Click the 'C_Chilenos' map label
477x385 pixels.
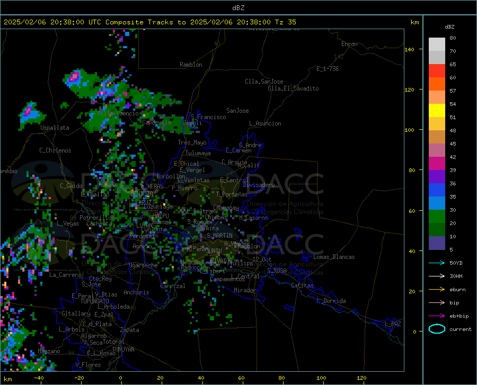(55, 150)
